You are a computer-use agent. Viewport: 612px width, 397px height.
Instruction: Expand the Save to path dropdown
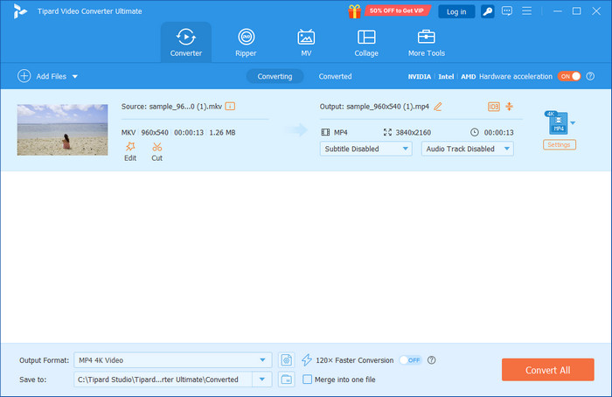click(x=262, y=380)
